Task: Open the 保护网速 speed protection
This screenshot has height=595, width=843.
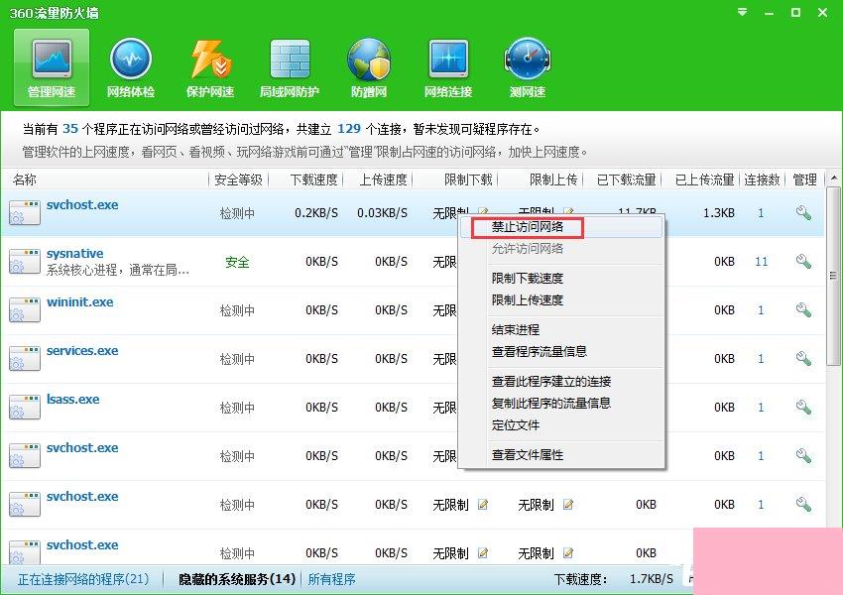Action: coord(210,67)
